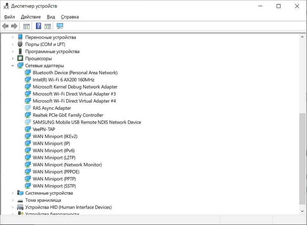Open the Справка menu

(x=70, y=17)
